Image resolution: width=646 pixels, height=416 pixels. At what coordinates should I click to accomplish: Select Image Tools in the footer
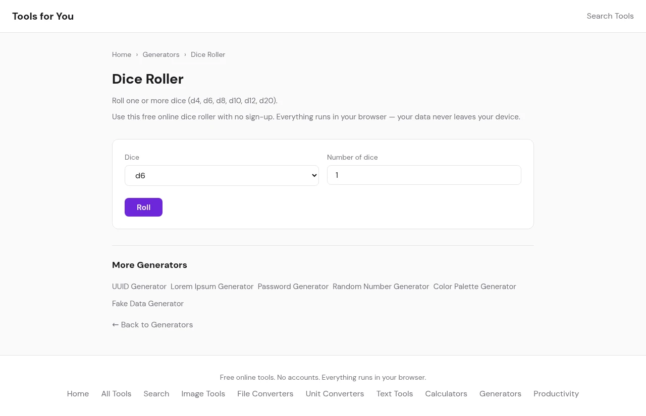pos(203,394)
